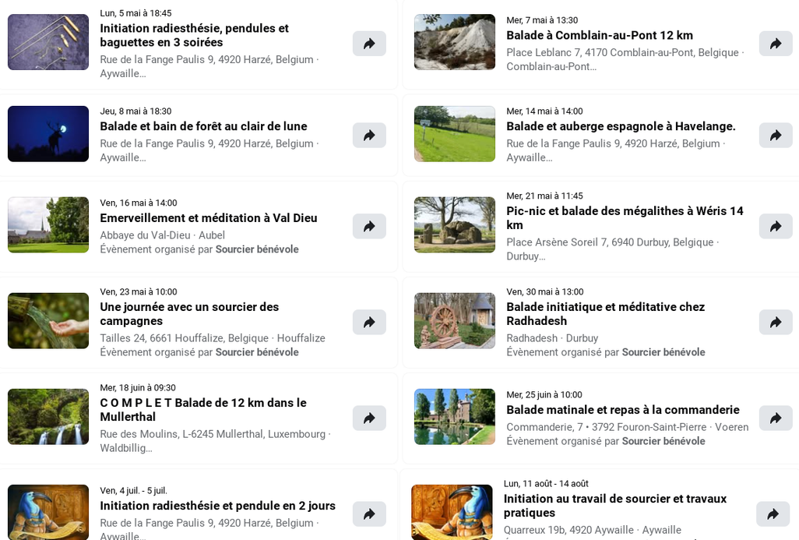Share the Une journée avec un sourcier event

(x=369, y=322)
